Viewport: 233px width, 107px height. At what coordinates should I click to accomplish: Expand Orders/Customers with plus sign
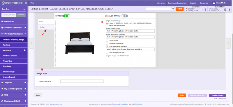point(25,27)
